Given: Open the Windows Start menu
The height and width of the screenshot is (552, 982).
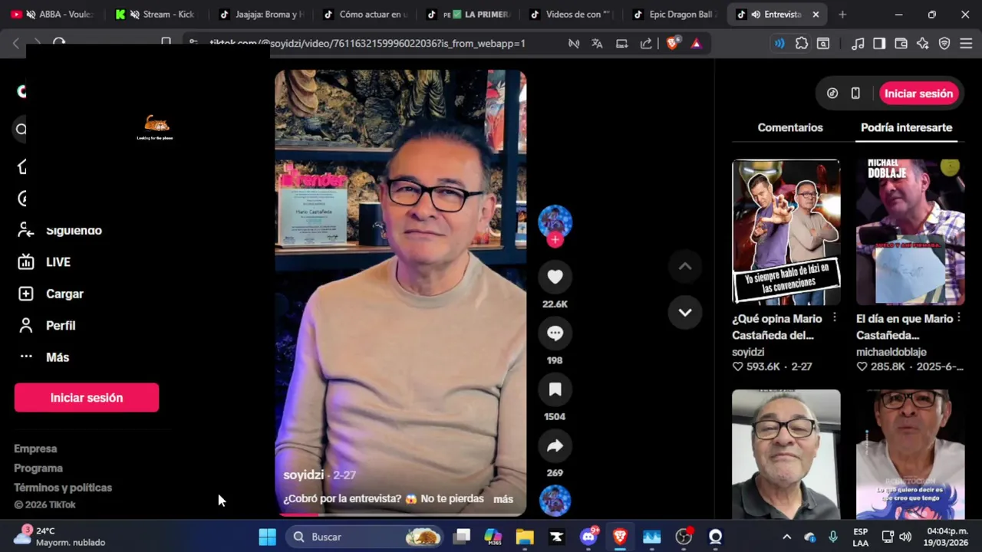Looking at the screenshot, I should [x=267, y=537].
